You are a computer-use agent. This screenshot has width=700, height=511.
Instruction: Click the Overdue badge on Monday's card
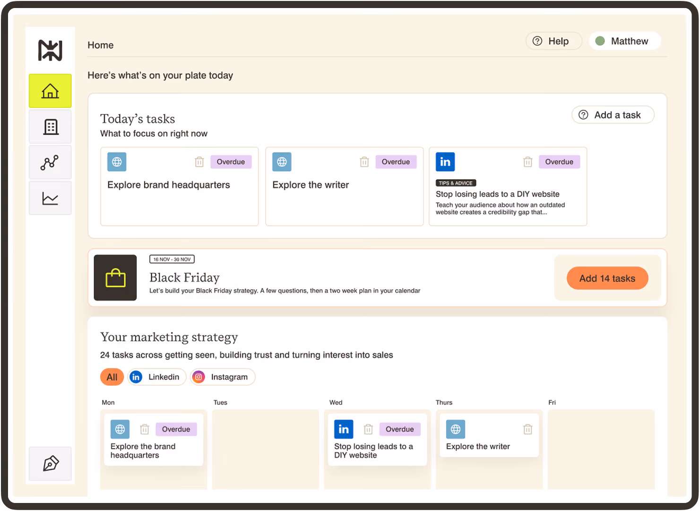[176, 429]
